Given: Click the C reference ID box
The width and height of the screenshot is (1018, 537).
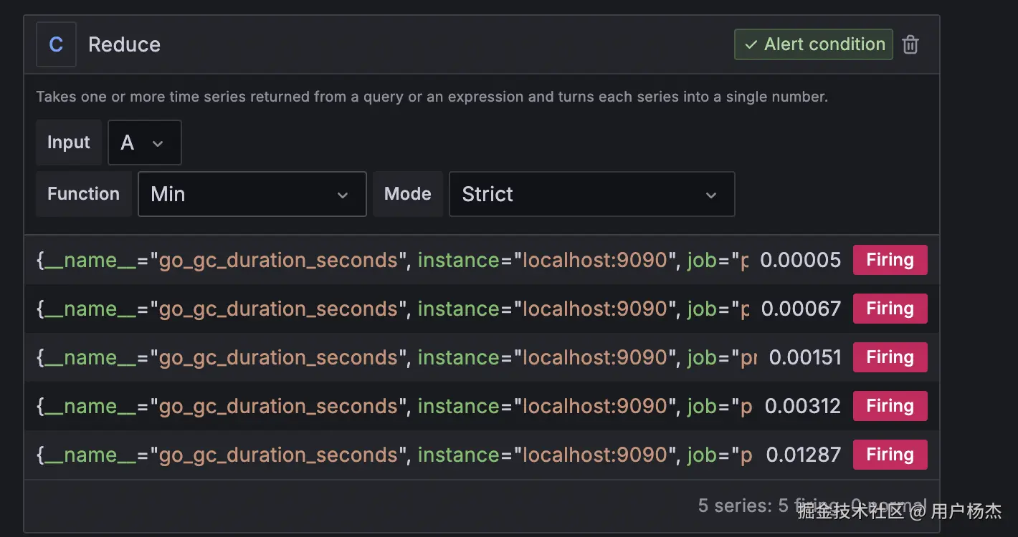Looking at the screenshot, I should coord(56,44).
